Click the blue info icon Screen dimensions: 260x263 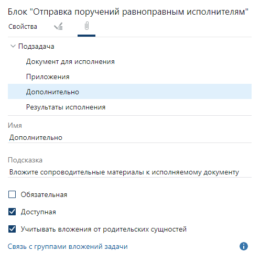click(244, 246)
